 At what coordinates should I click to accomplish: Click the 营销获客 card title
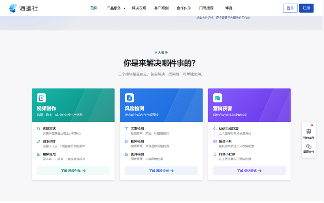point(222,108)
